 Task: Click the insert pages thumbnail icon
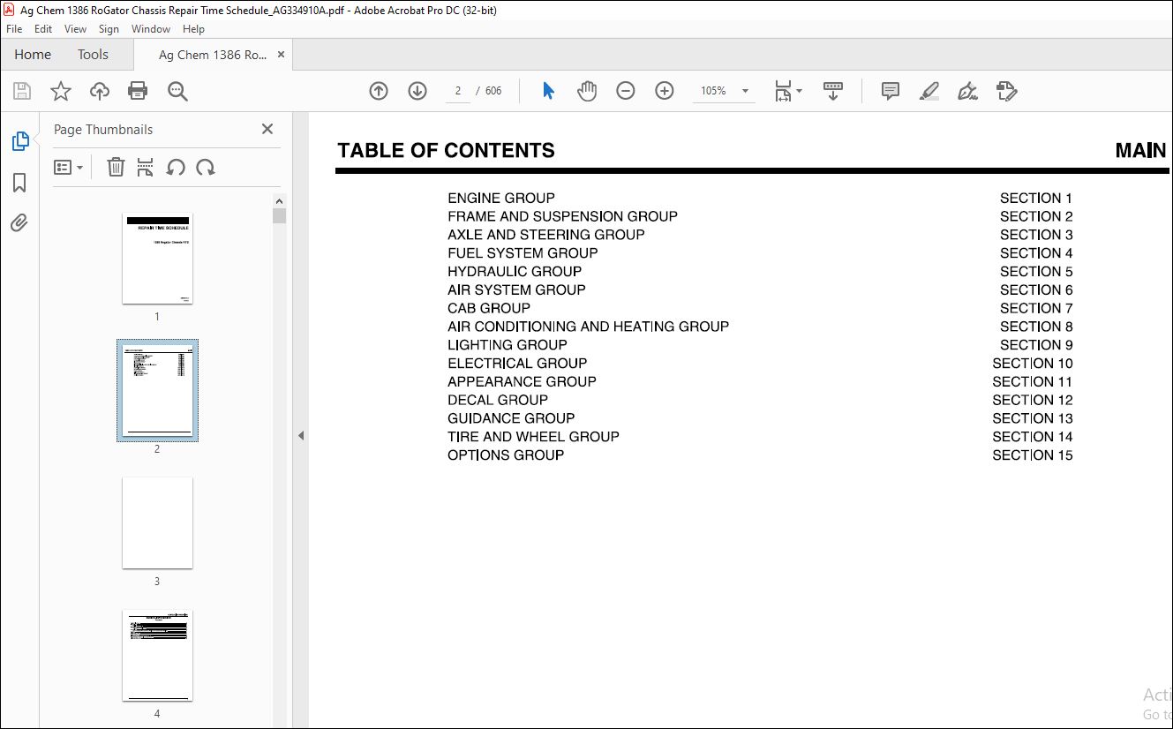coord(146,167)
